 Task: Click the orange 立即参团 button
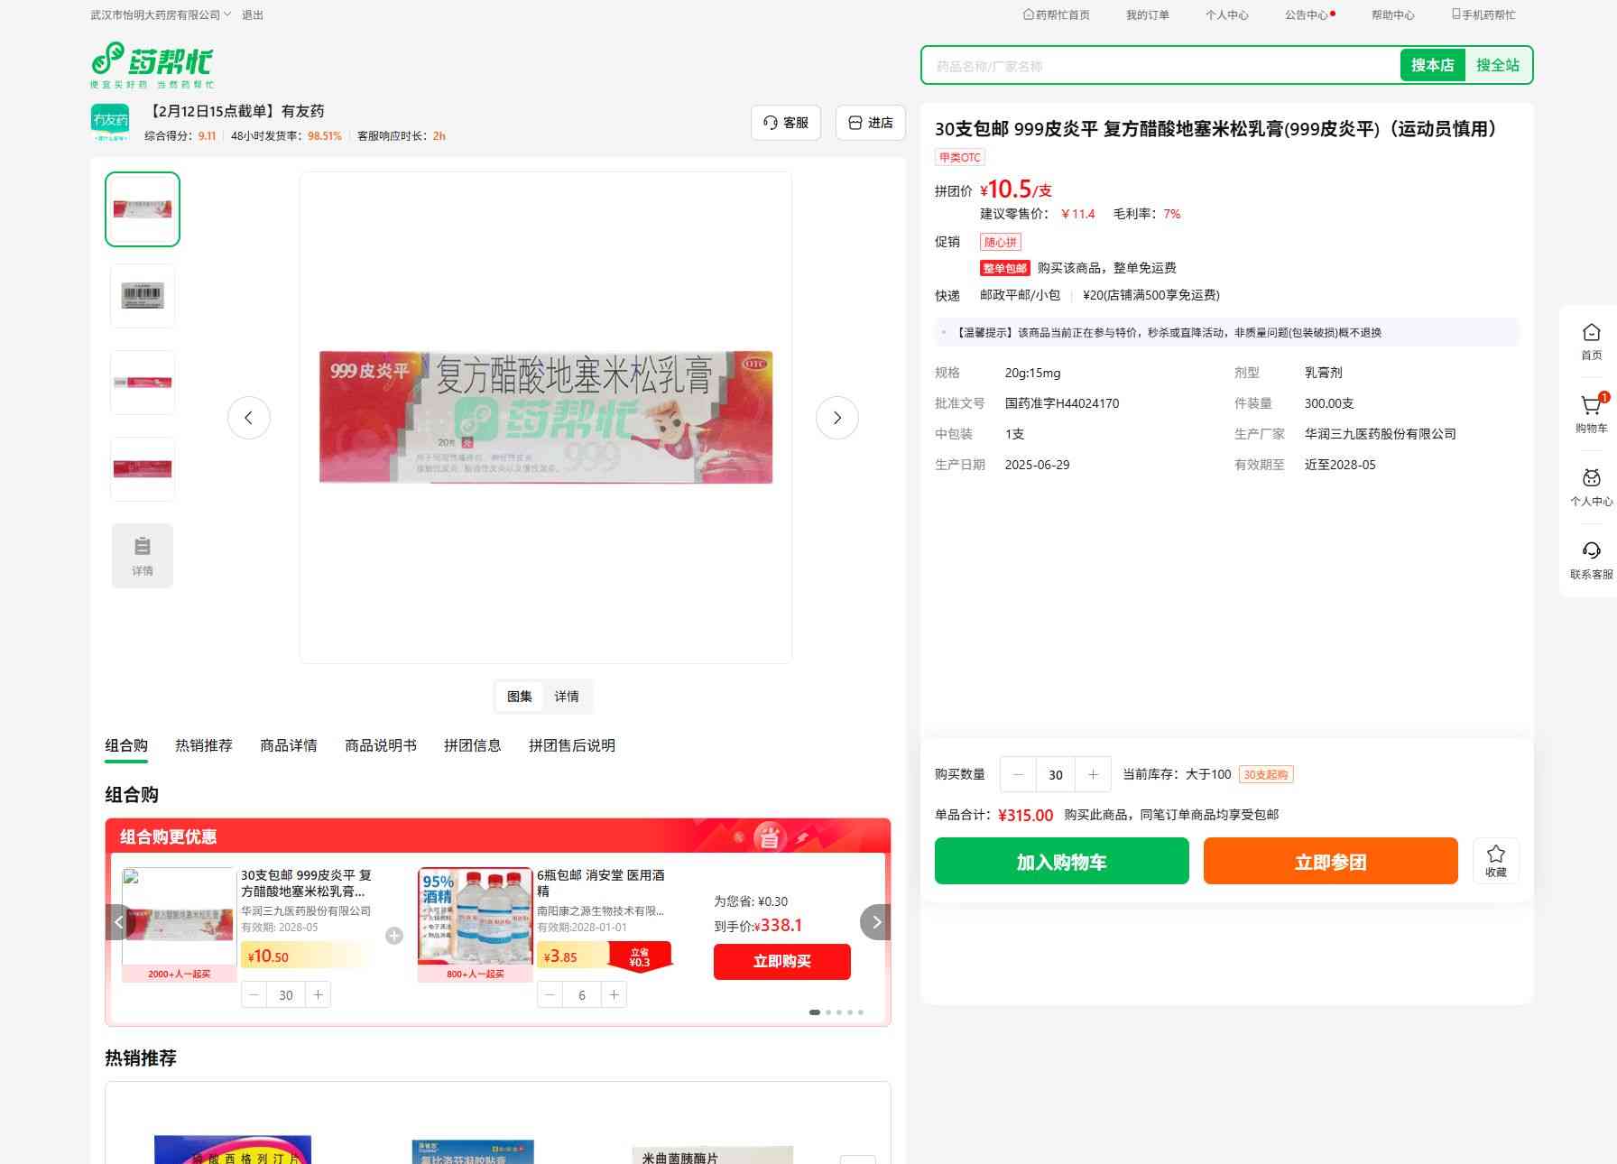coord(1330,862)
